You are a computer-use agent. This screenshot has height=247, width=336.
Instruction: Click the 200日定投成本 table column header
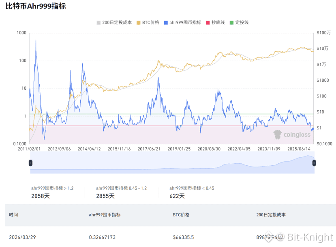[271, 215]
